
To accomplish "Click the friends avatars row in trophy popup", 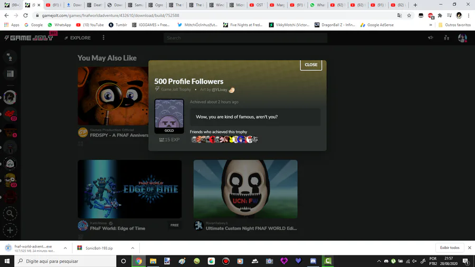I will pos(224,139).
